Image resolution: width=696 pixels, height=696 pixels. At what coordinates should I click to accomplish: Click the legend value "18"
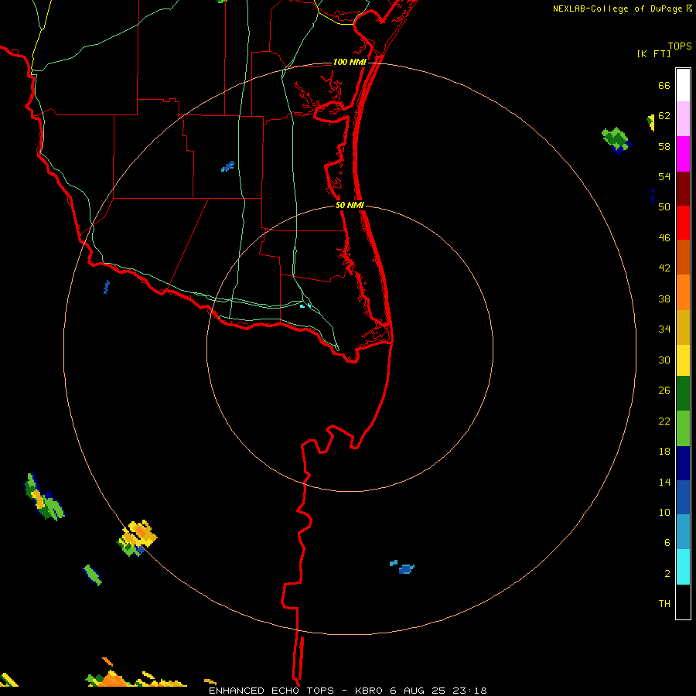664,452
